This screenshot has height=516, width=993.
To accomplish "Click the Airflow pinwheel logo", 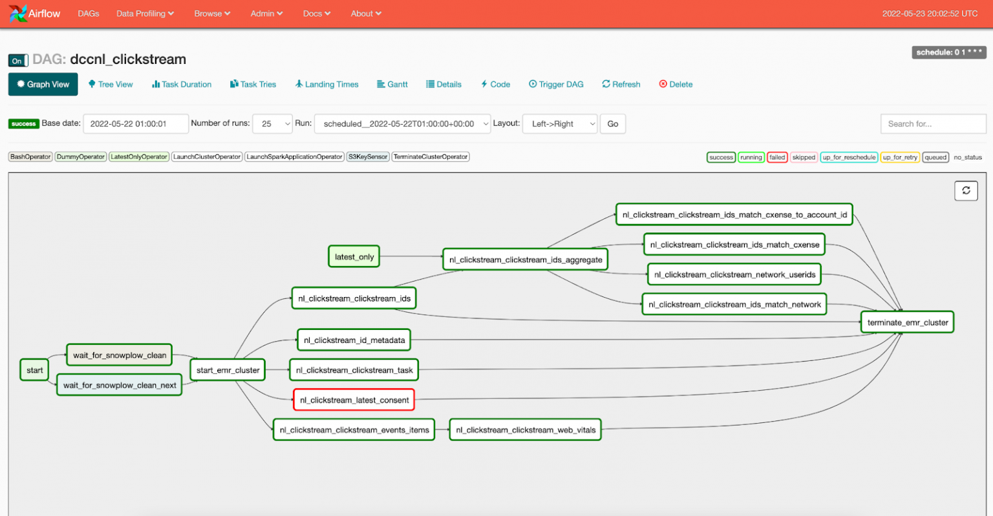I will click(x=18, y=14).
